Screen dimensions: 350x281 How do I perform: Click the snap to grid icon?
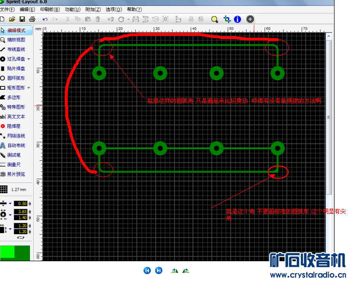[166, 19]
